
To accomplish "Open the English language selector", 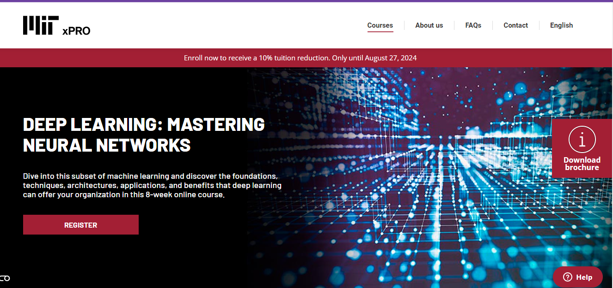I will click(x=561, y=25).
